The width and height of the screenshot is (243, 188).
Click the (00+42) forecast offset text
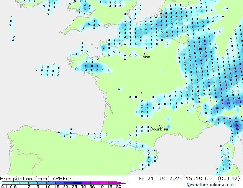pos(229,179)
